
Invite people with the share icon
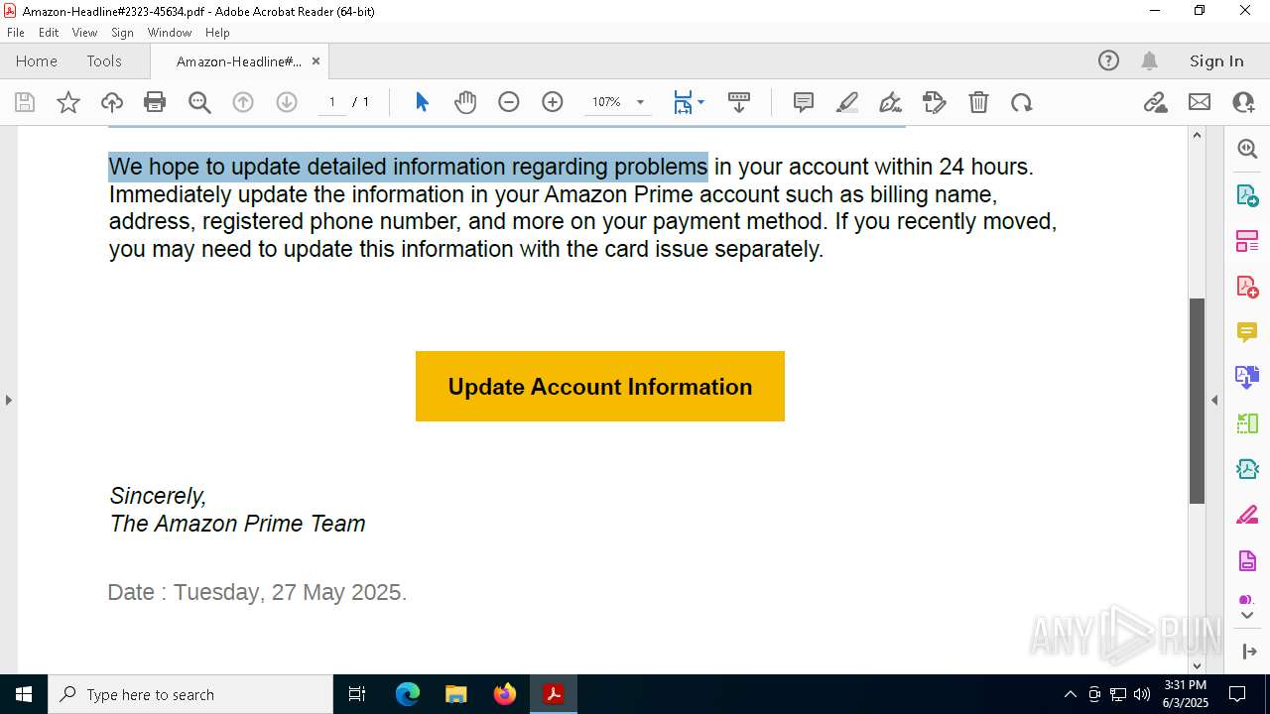tap(1243, 102)
